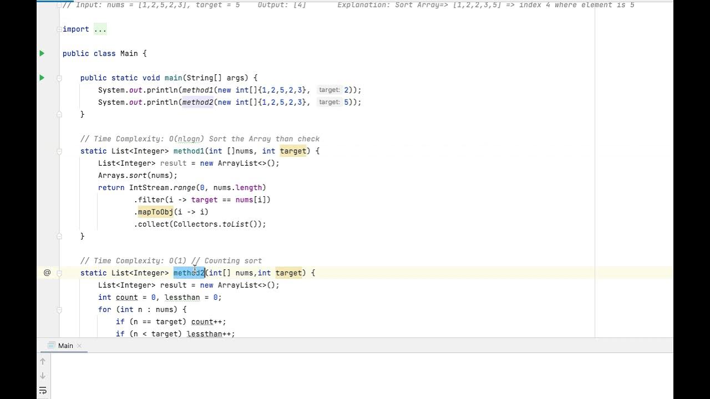Collapse the method1 body
This screenshot has width=710, height=399.
tap(59, 151)
